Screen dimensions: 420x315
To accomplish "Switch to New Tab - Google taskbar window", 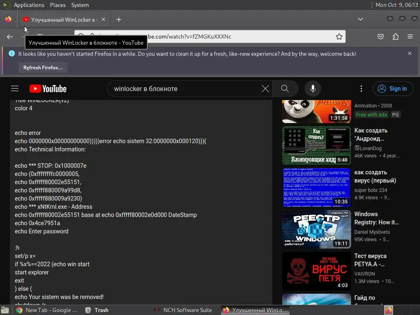I will (x=47, y=310).
